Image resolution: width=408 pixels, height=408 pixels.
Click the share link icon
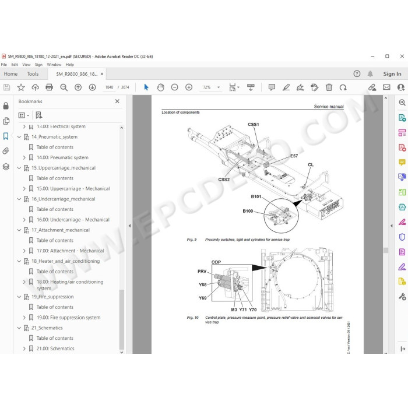click(x=372, y=87)
